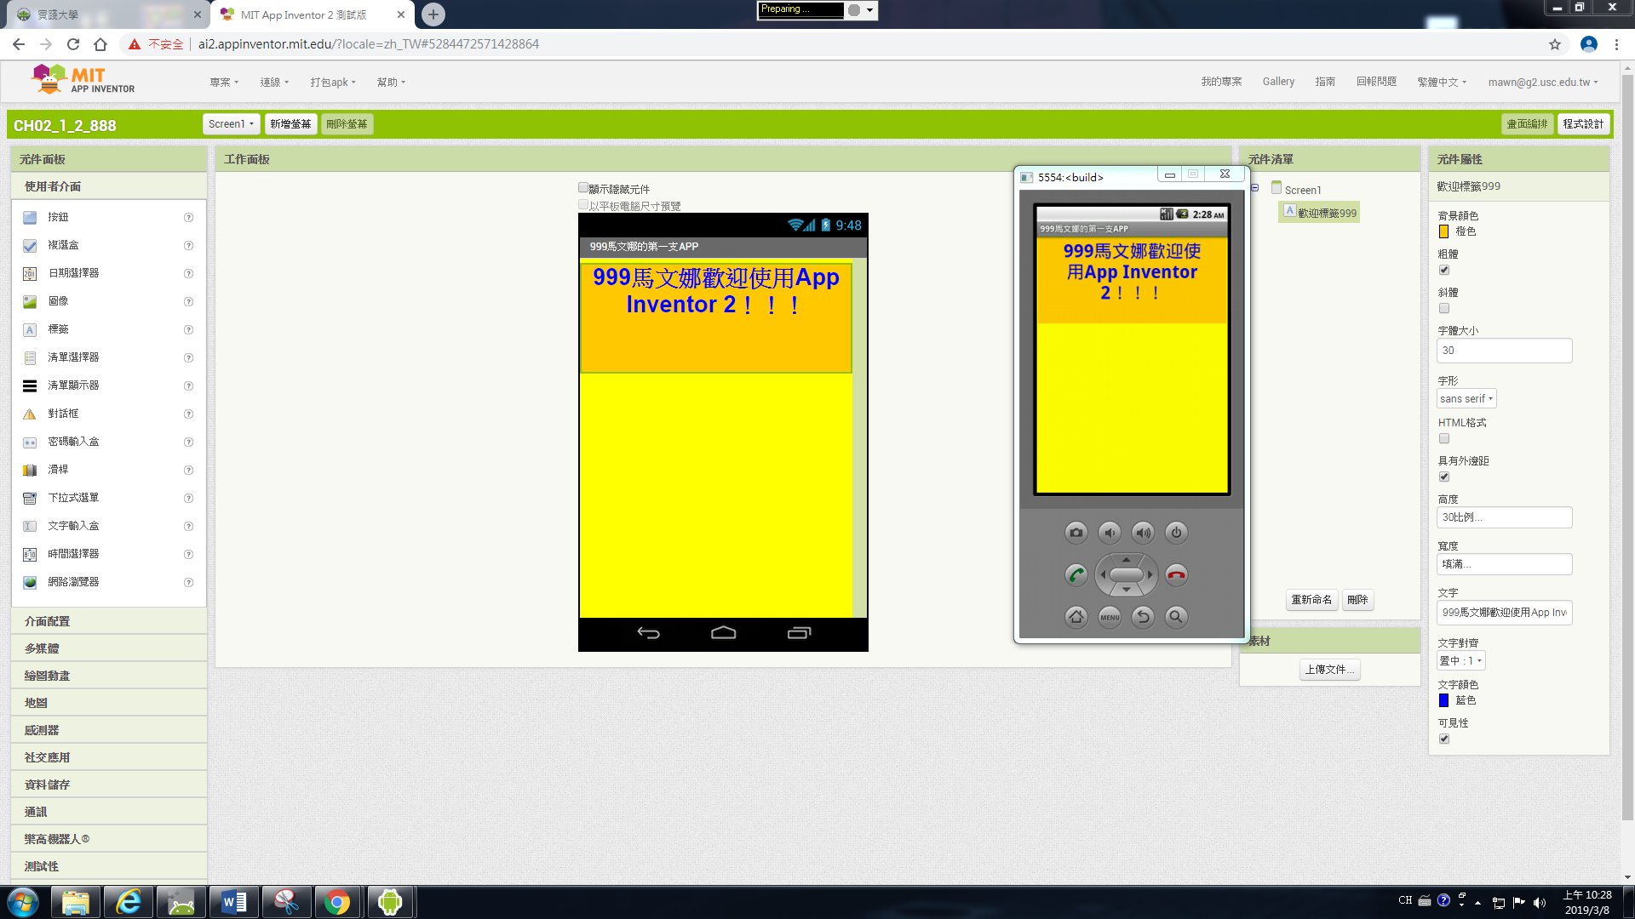Toggle HTML格式 checkbox
Image resolution: width=1635 pixels, height=919 pixels.
1444,438
